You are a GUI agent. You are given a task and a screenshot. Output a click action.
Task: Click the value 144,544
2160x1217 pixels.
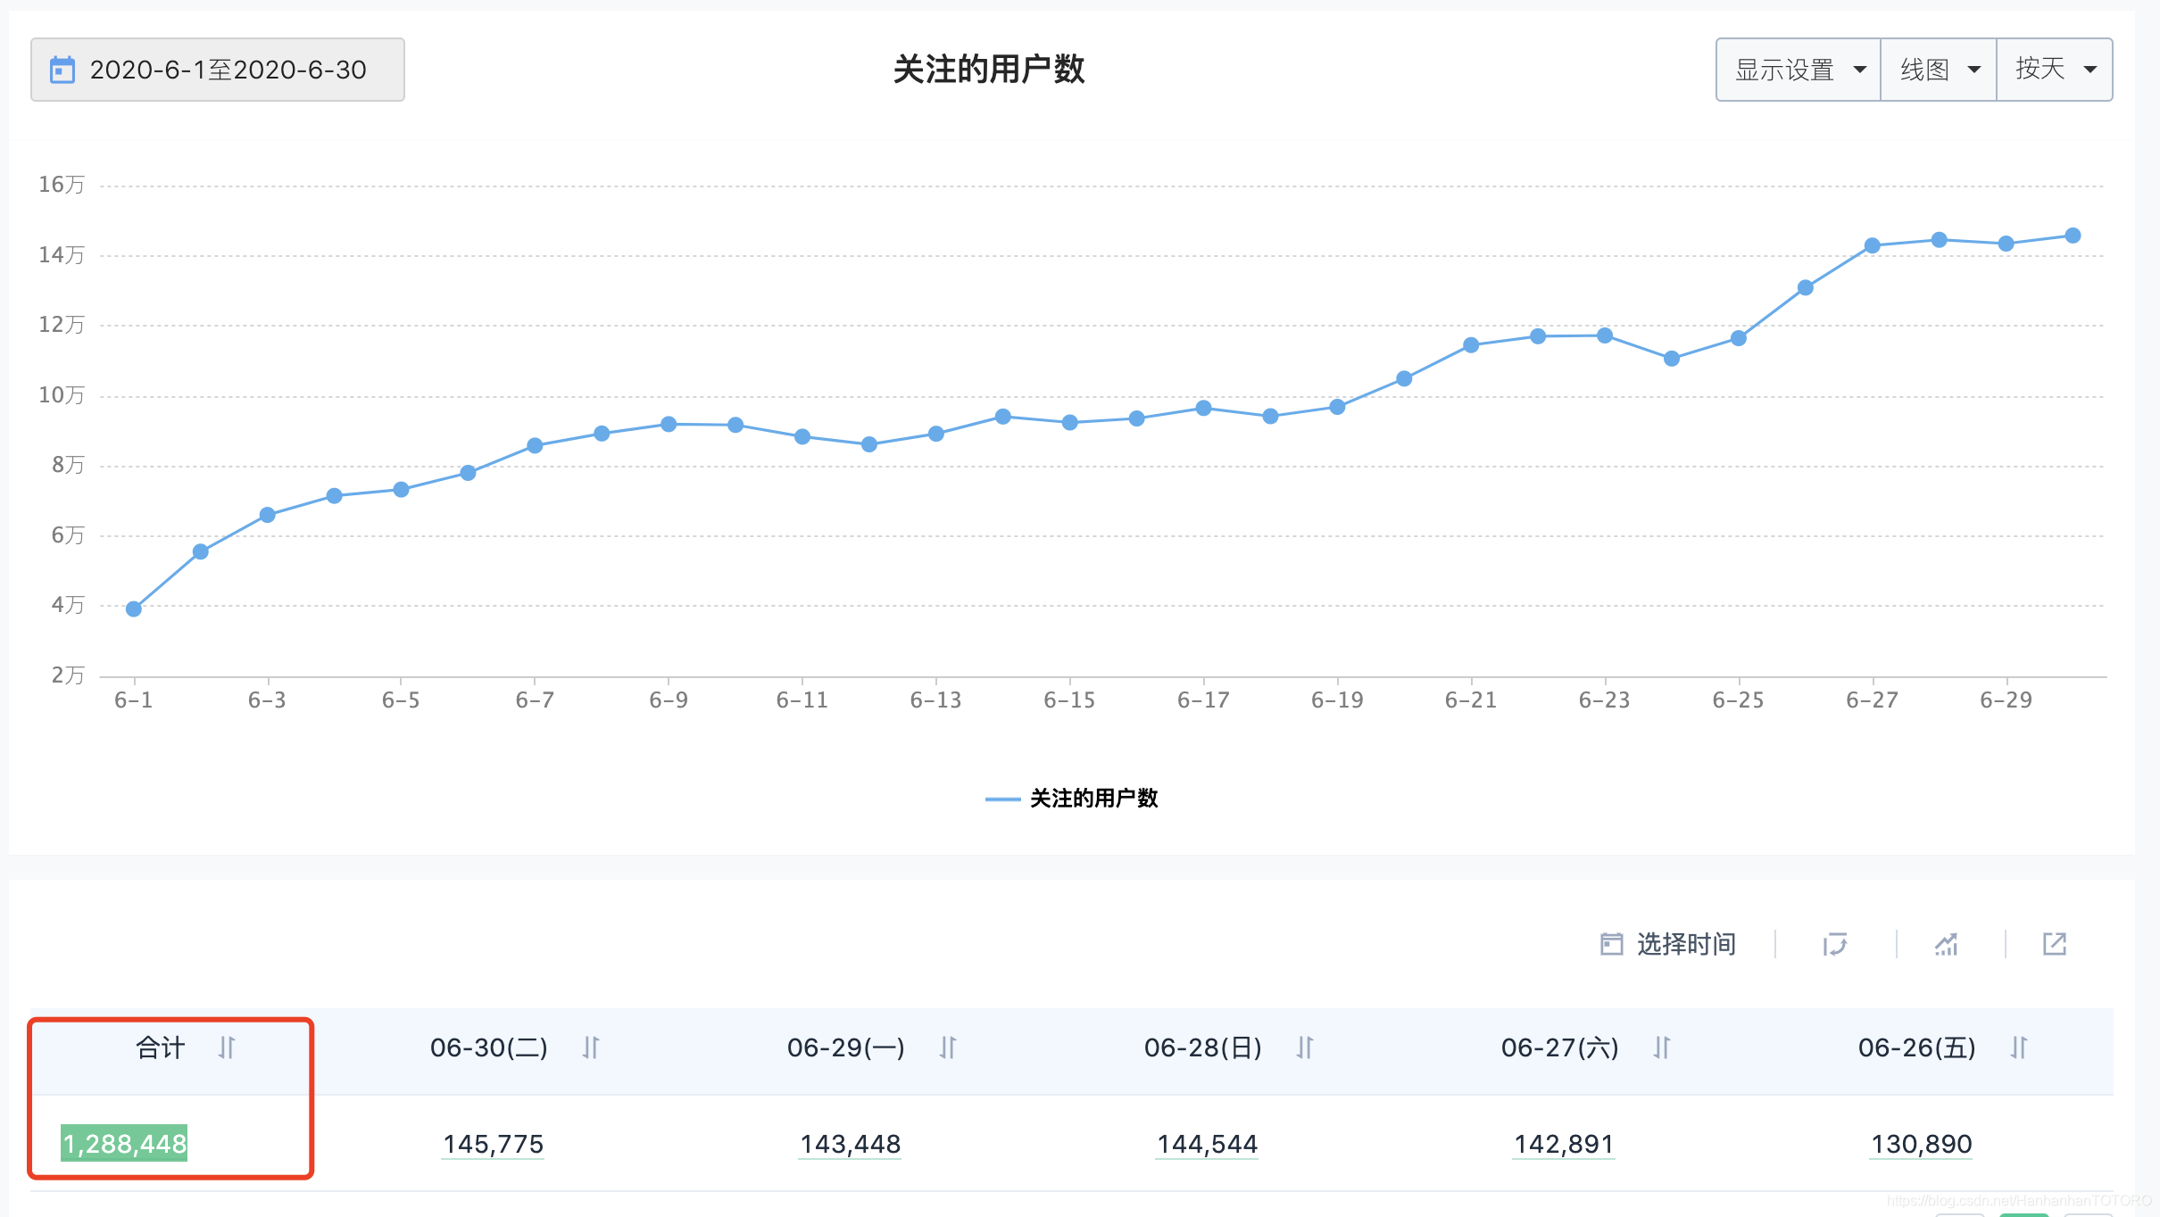(1208, 1144)
